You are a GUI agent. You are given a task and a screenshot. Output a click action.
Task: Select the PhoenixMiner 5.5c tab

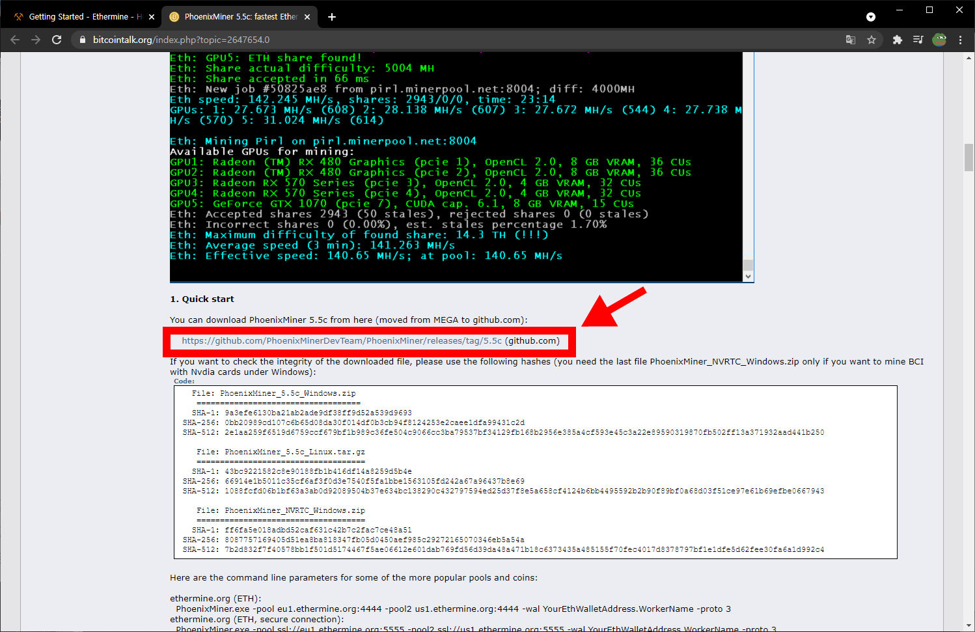click(x=240, y=17)
